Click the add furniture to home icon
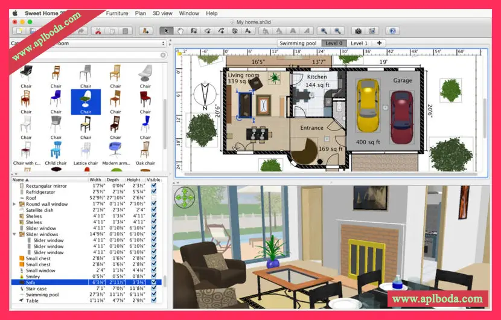Image resolution: width=501 pixels, height=320 pixels. (145, 31)
